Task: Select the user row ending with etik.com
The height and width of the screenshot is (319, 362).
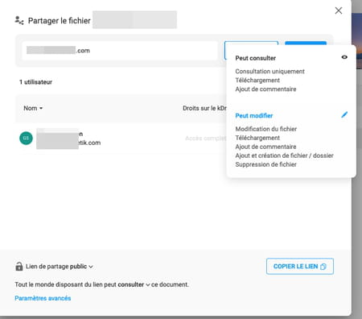Action: pos(121,139)
